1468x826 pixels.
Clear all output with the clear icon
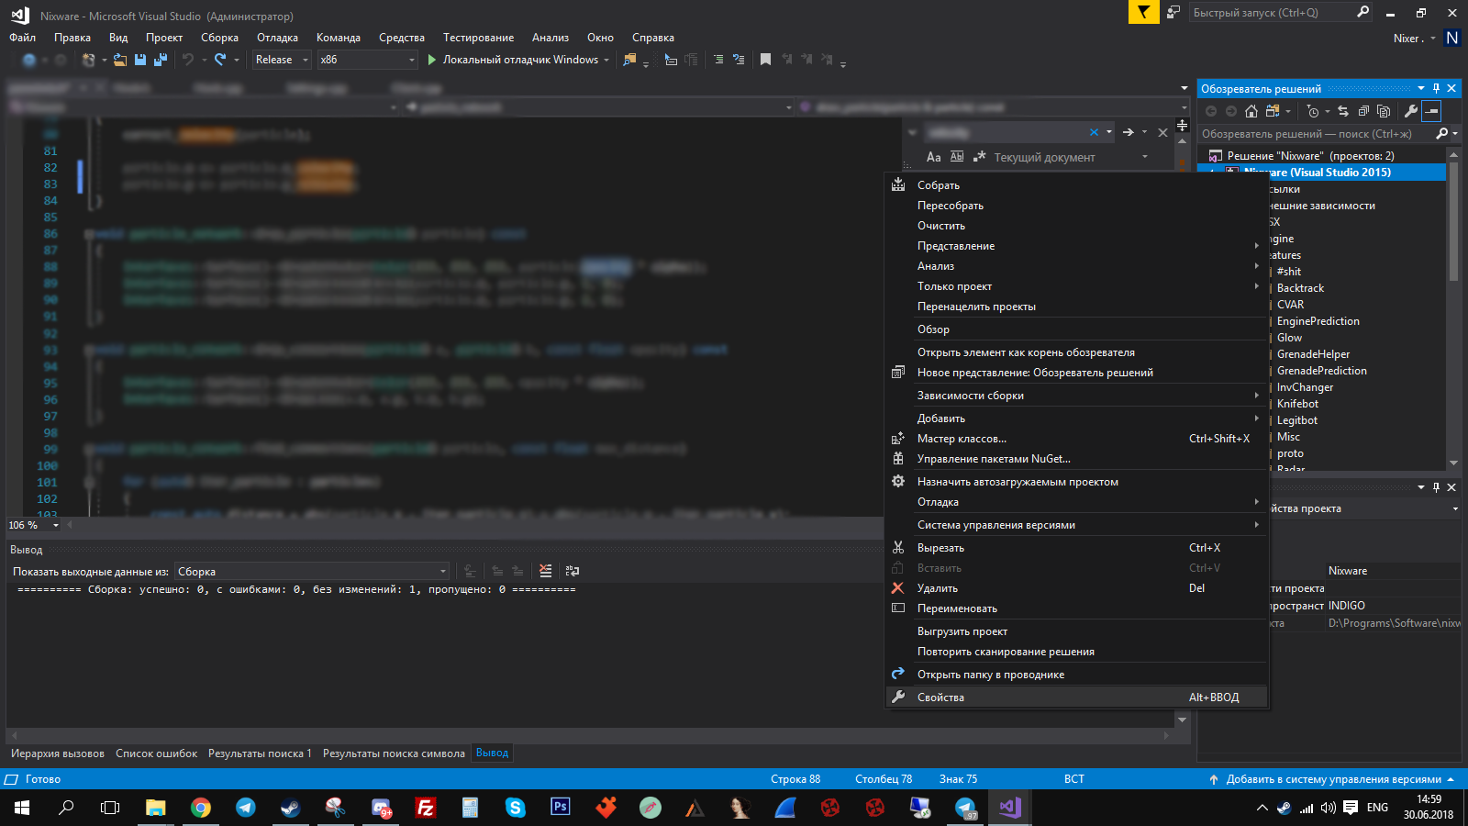(x=546, y=571)
